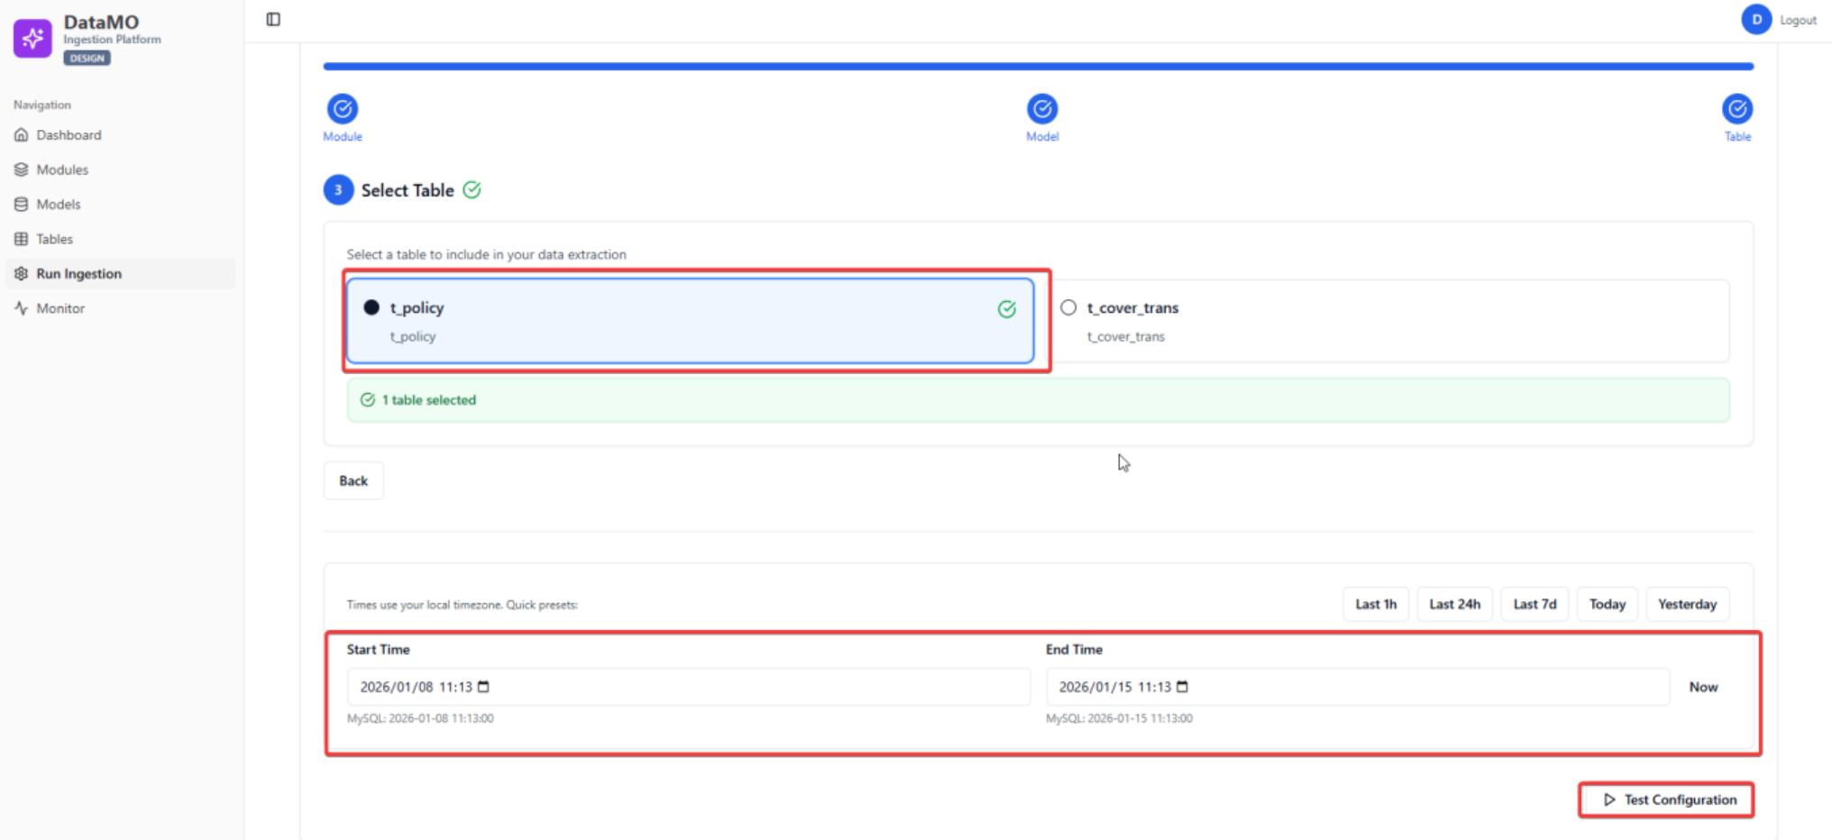Go to Tables page
Image resolution: width=1832 pixels, height=840 pixels.
[121, 239]
